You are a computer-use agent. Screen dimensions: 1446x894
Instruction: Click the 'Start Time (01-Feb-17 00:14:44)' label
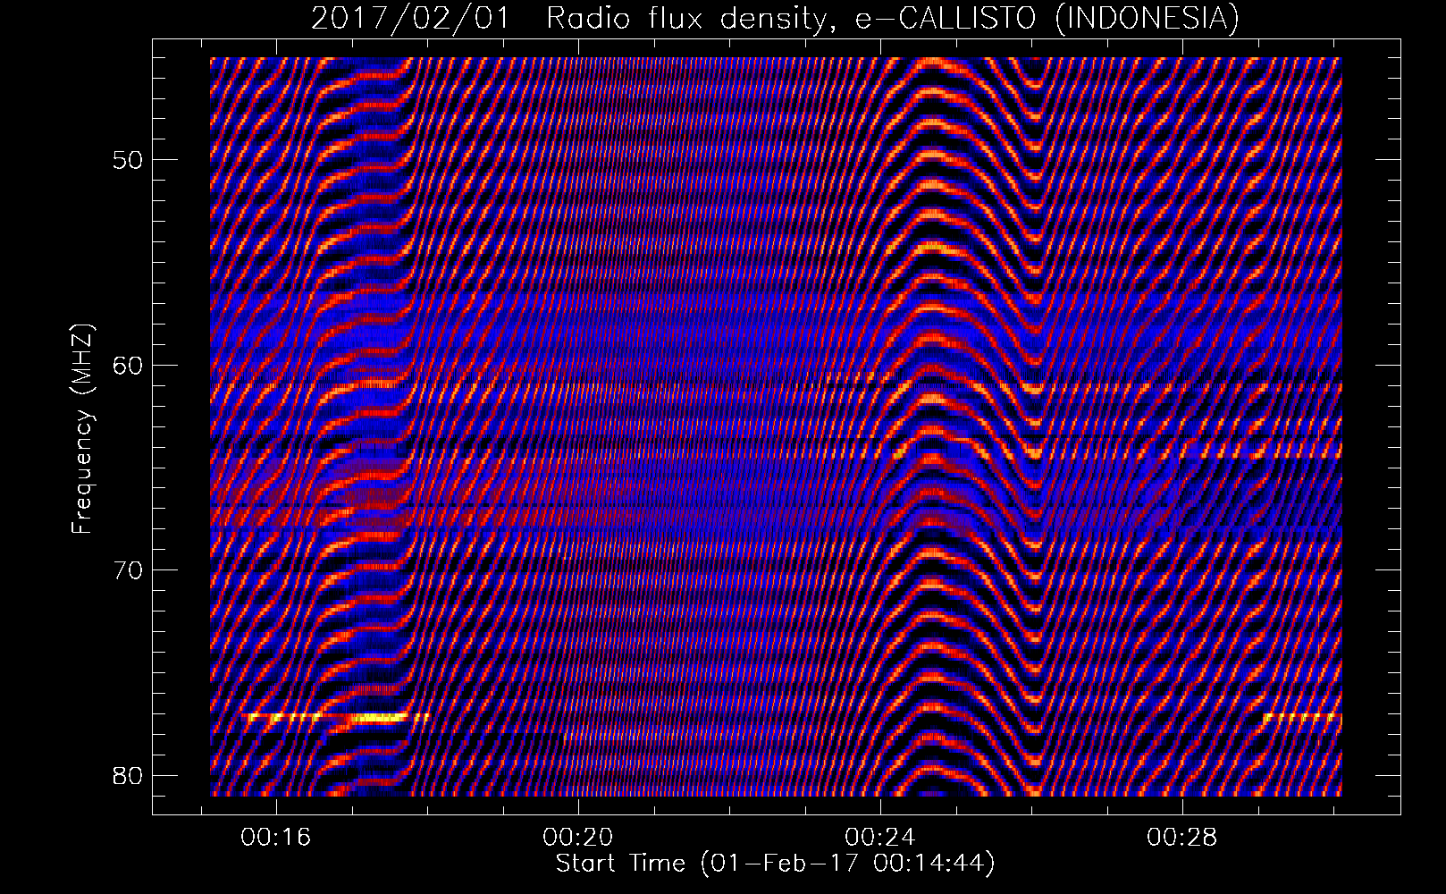tap(775, 864)
